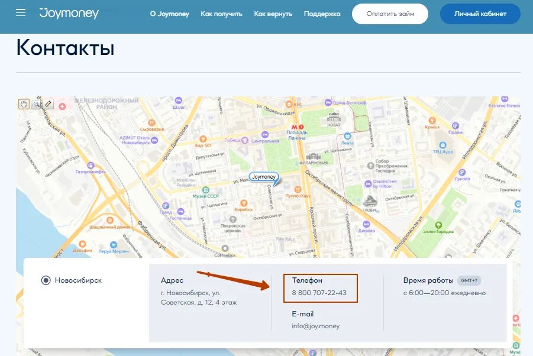Click the Адрес label
This screenshot has height=356, width=533.
click(x=172, y=280)
